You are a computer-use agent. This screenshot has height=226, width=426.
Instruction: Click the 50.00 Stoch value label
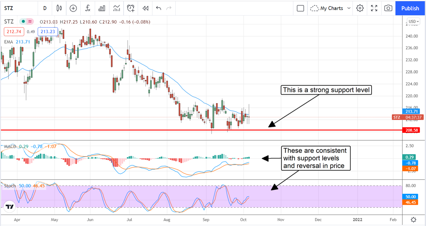[x=410, y=197]
